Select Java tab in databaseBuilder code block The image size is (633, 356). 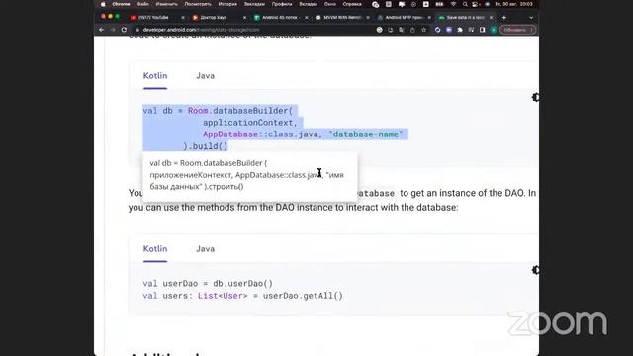click(205, 76)
